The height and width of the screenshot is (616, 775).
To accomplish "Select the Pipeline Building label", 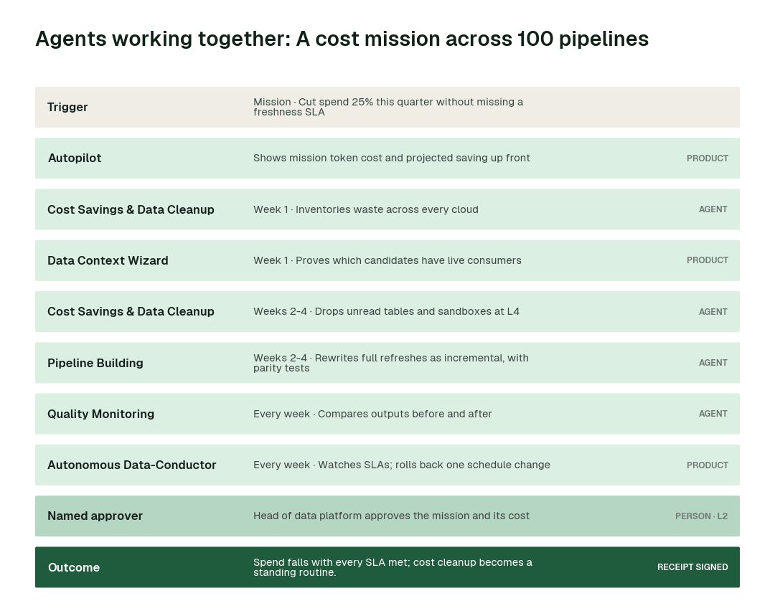I will [95, 363].
